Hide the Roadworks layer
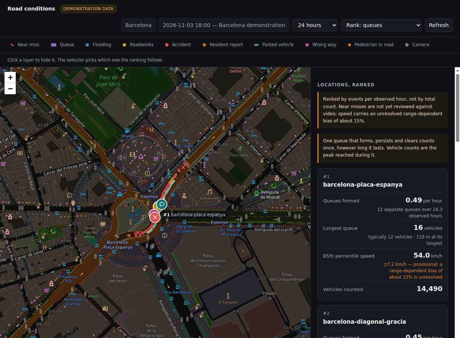Screen dimensions: 460x338 [138, 44]
